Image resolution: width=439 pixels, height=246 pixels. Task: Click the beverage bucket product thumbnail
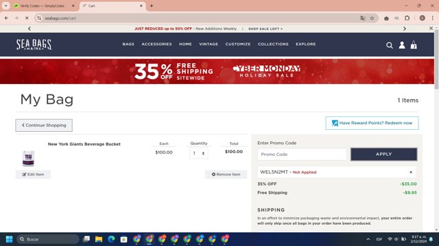[28, 159]
